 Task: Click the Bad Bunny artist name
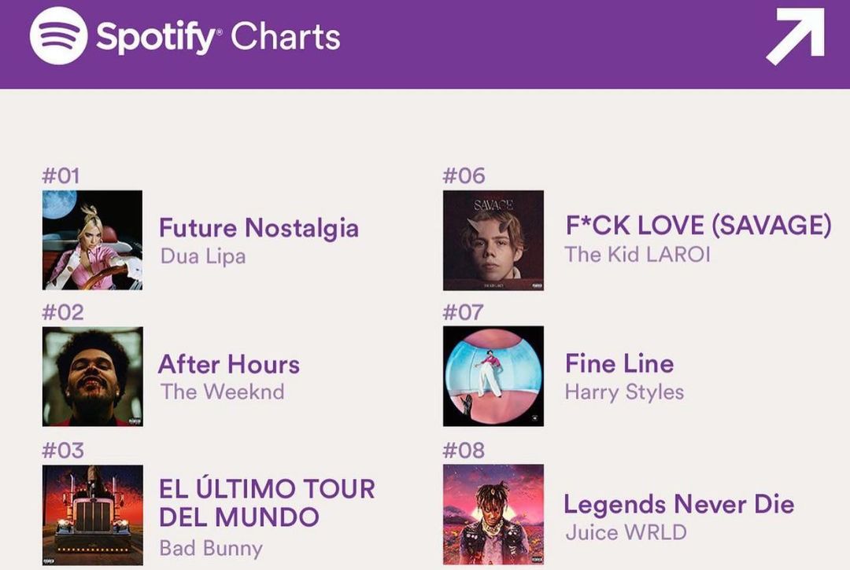(x=211, y=548)
